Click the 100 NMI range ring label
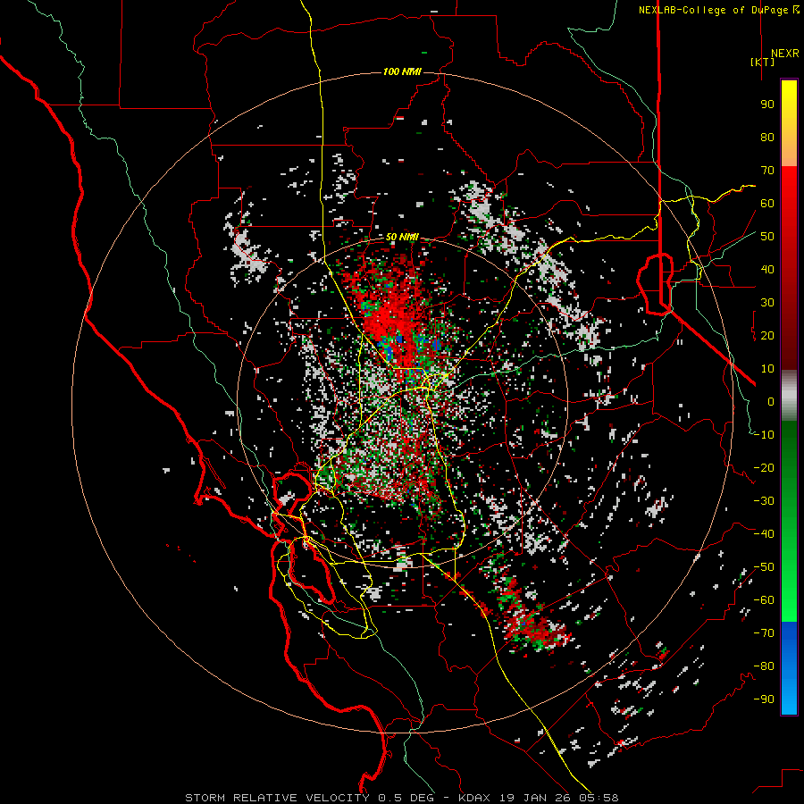 (402, 71)
